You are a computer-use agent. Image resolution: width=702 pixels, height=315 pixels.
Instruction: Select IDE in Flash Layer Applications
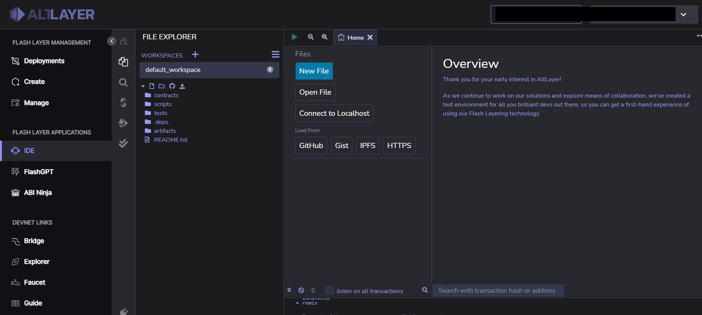click(56, 151)
